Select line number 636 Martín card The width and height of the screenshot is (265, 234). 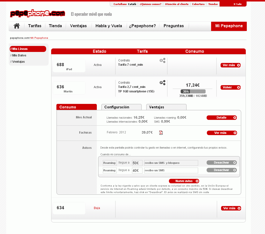[x=69, y=88]
